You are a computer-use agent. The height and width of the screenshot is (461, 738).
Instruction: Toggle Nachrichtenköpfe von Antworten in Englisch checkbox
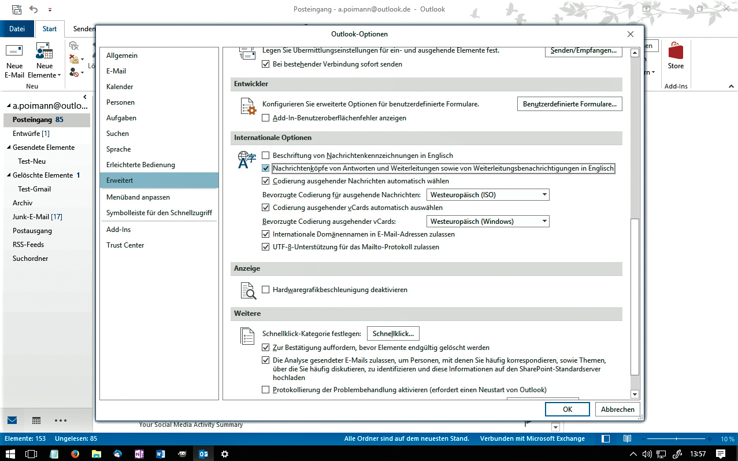tap(266, 168)
